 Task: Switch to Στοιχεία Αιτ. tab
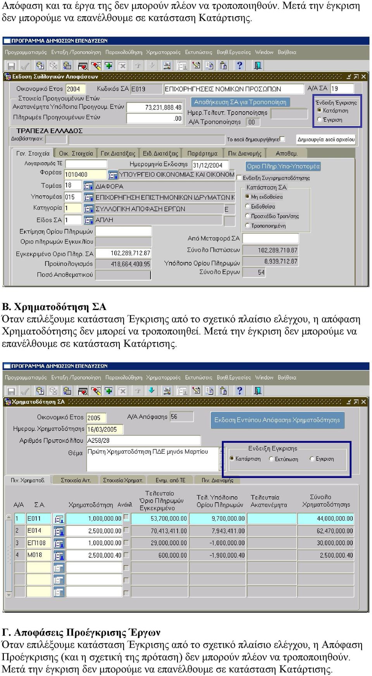pos(76,480)
